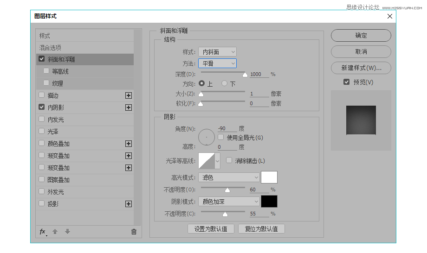Enable the 纹理 checkbox
The height and width of the screenshot is (253, 427).
pos(46,83)
